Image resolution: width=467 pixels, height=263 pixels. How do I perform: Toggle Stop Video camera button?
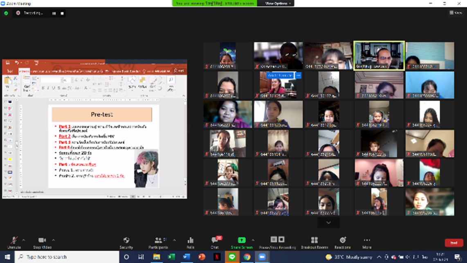[x=42, y=241]
